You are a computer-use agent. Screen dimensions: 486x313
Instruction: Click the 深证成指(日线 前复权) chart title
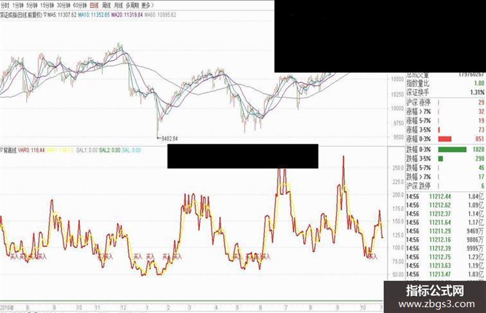coord(21,15)
